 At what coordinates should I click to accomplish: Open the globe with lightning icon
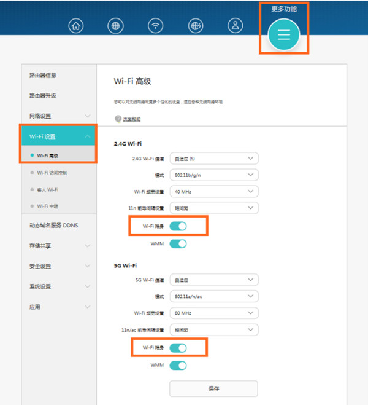(x=196, y=26)
